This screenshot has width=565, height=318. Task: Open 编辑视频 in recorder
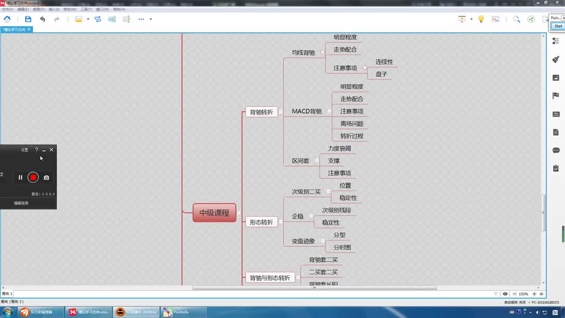point(21,203)
